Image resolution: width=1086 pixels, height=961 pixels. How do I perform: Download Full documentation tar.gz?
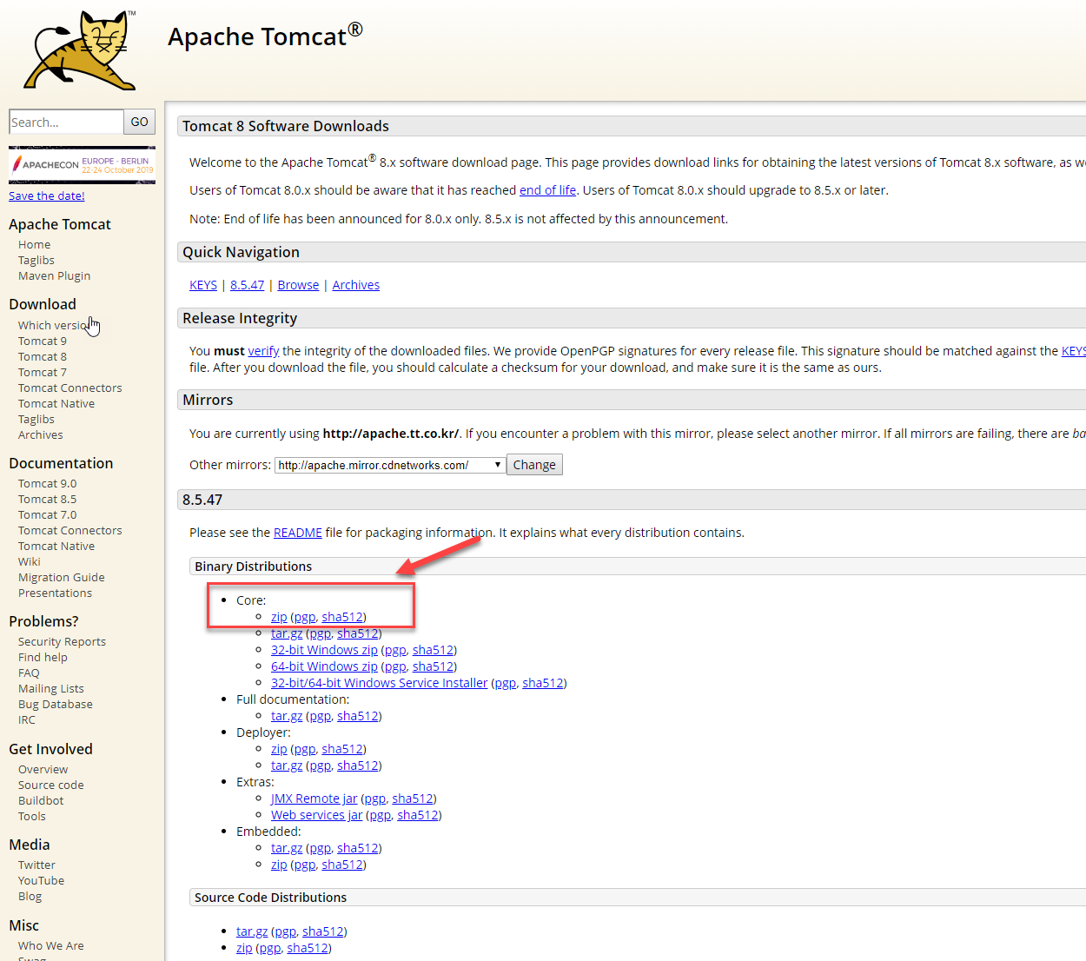pos(287,716)
